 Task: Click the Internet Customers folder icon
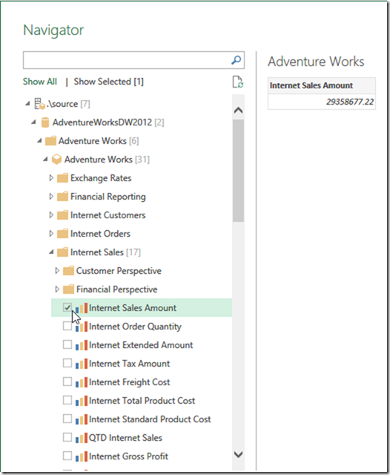62,215
